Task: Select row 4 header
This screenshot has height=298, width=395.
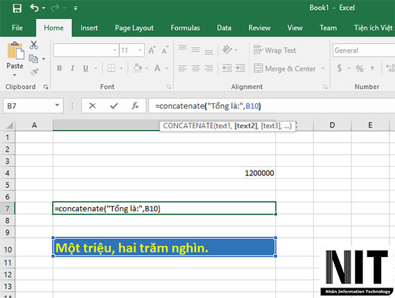Action: [x=8, y=173]
